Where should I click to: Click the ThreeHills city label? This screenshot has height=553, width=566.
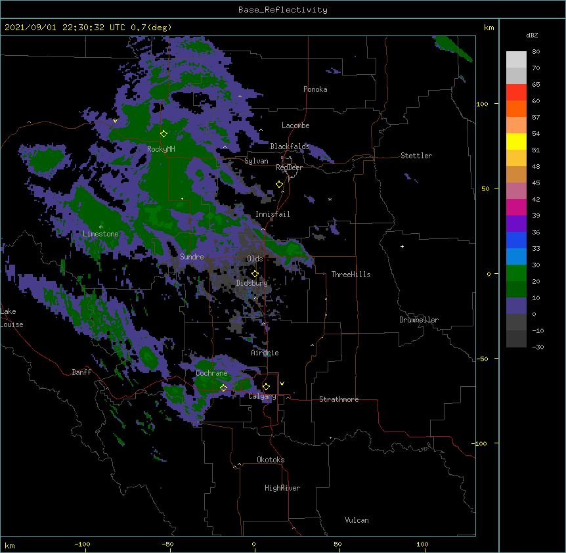tap(351, 275)
